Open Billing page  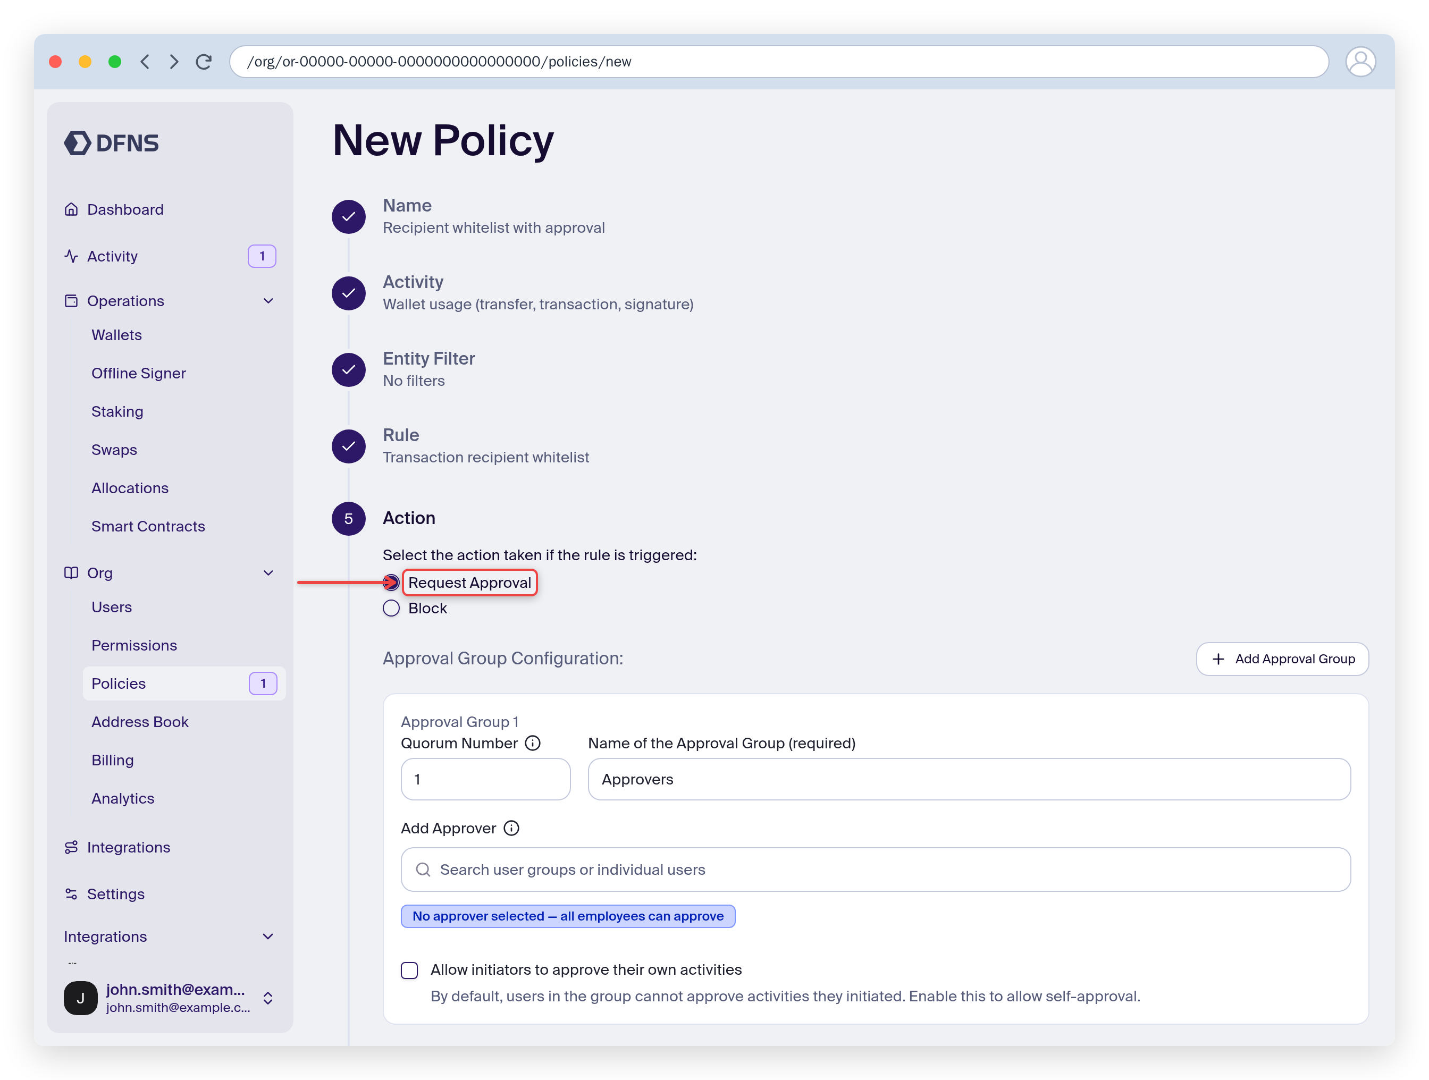click(x=112, y=760)
